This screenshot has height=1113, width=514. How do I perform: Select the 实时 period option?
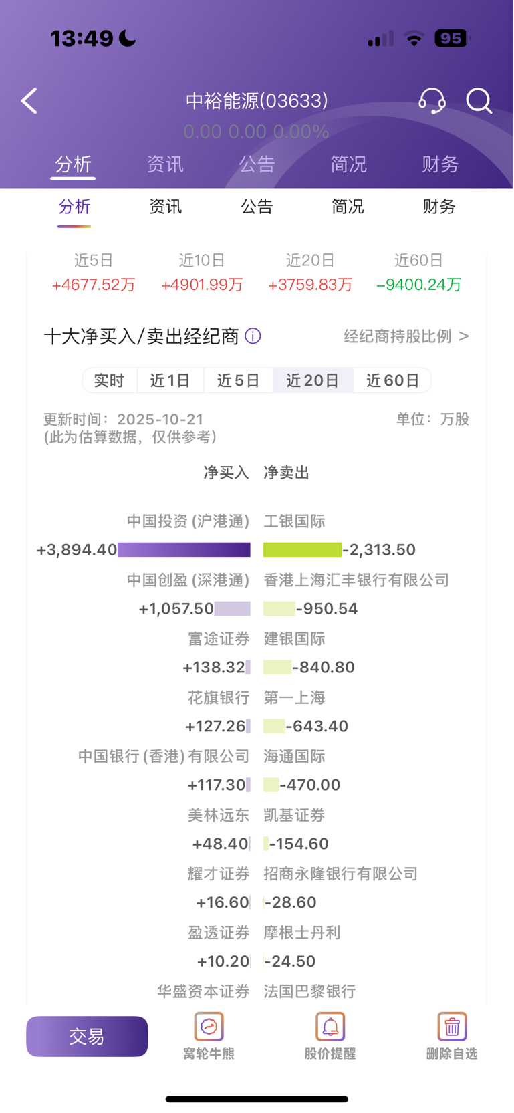(110, 380)
